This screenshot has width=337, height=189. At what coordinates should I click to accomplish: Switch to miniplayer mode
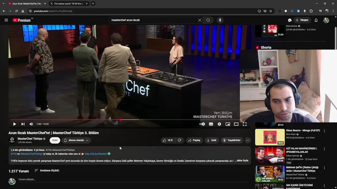pyautogui.click(x=228, y=124)
